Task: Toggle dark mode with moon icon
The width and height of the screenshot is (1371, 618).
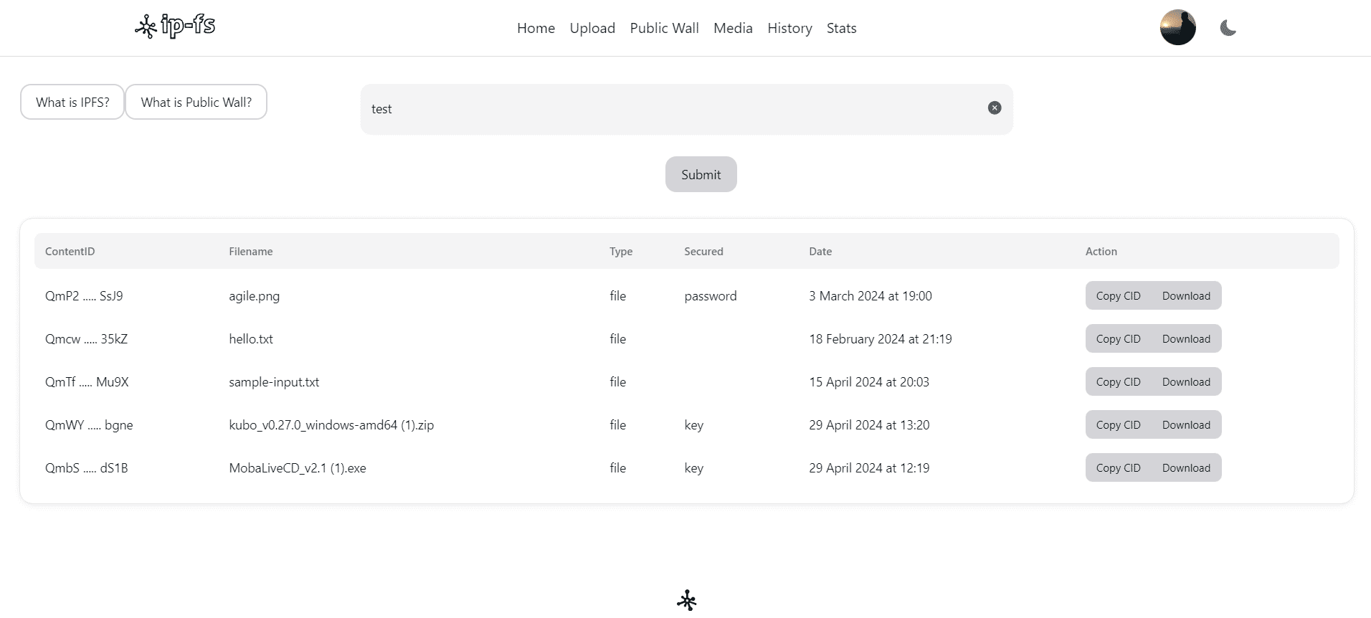Action: 1228,28
